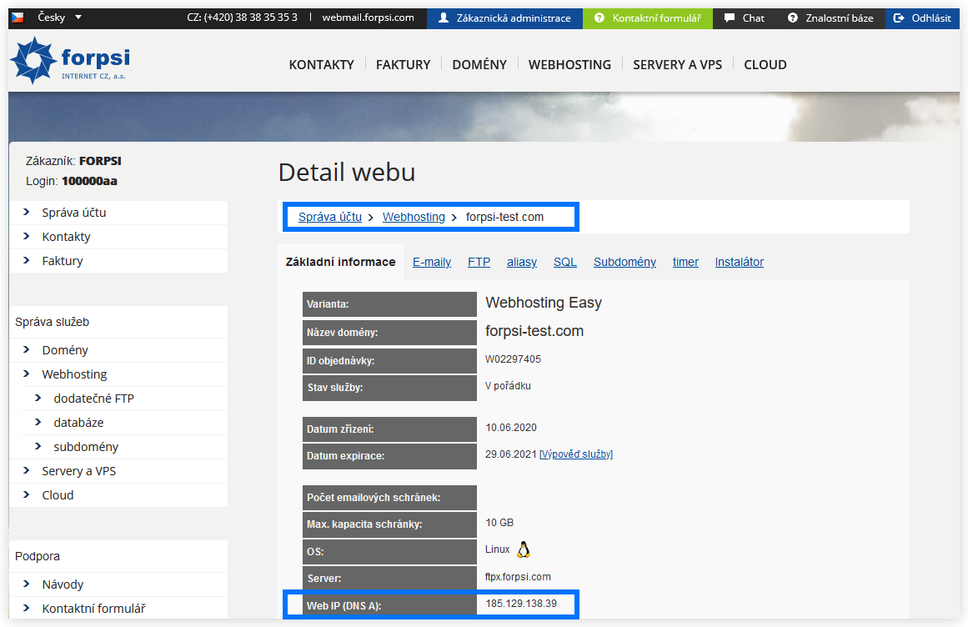The image size is (968, 627).
Task: Select CLOUD in the main menu
Action: pyautogui.click(x=765, y=65)
